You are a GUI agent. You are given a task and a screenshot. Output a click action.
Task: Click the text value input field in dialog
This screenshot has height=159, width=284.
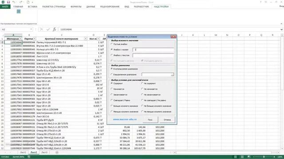[x=153, y=55]
